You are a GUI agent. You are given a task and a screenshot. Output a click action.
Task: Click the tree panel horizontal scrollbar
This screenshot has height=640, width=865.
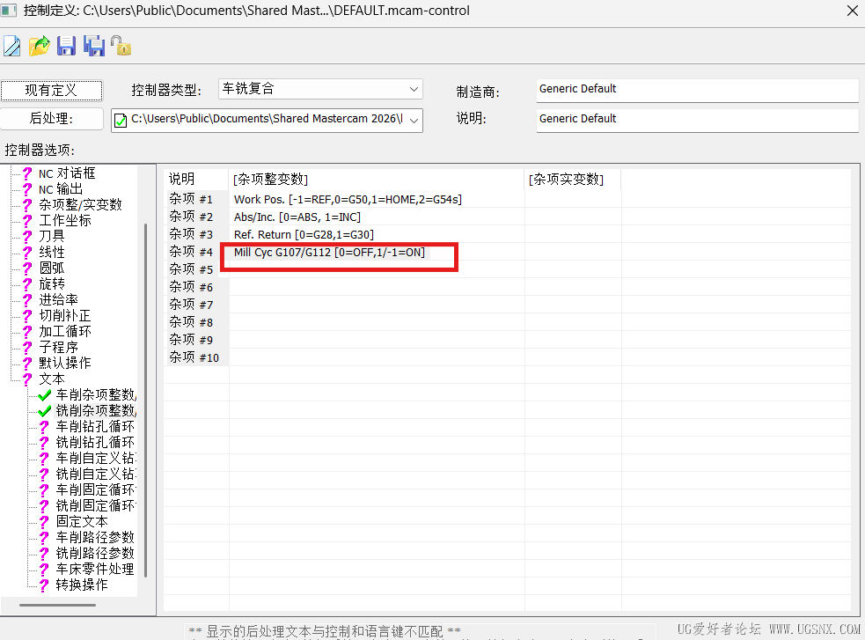click(x=57, y=606)
